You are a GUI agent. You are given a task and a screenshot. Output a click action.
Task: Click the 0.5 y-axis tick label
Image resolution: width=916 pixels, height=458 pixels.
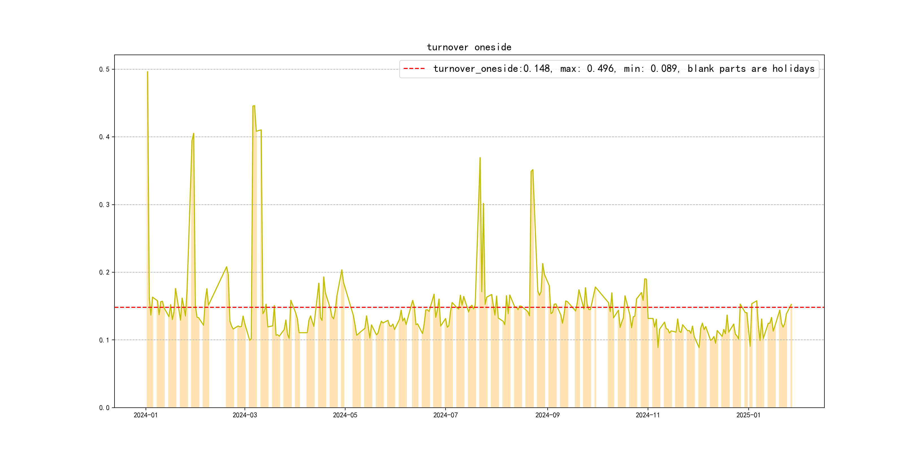click(x=104, y=69)
